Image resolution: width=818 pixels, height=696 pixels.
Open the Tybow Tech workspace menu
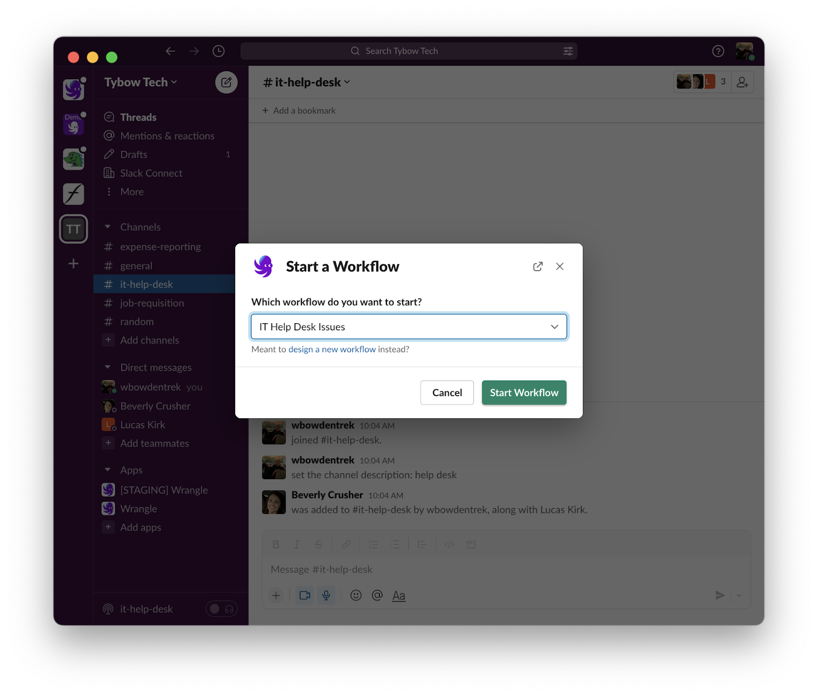click(141, 82)
